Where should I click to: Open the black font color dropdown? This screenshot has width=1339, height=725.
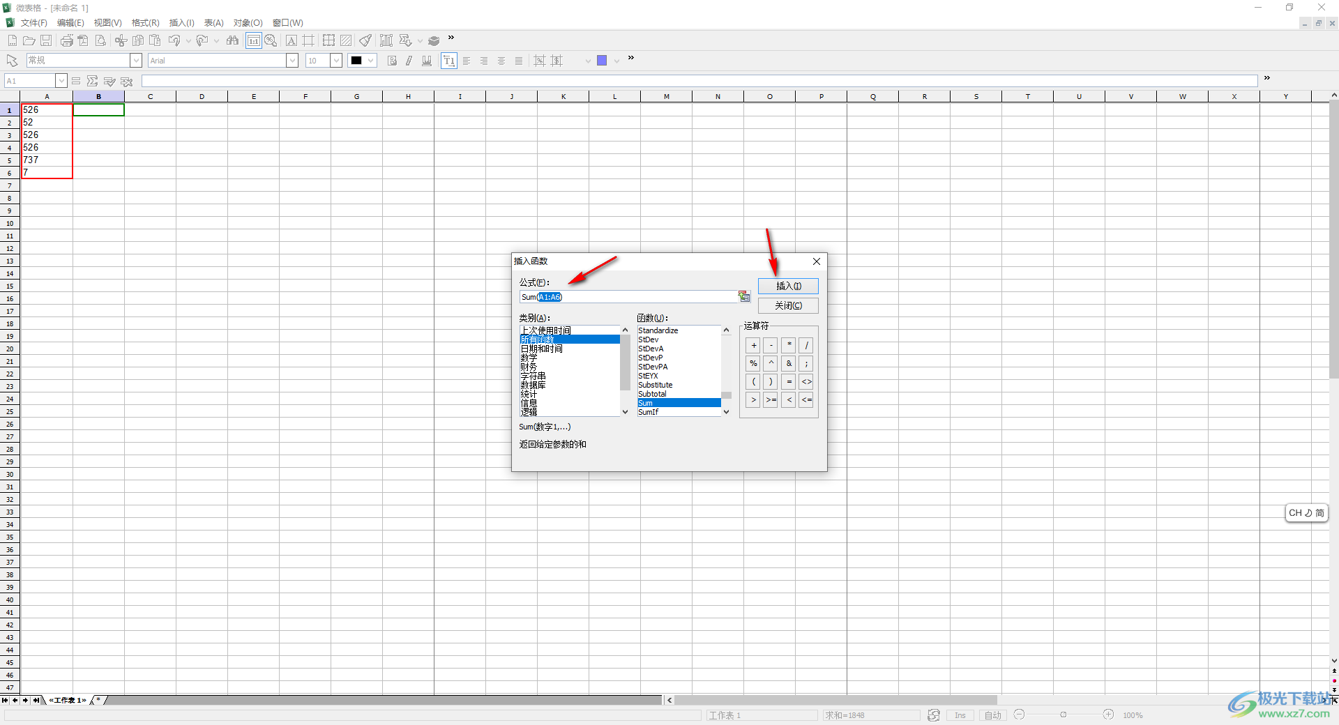coord(371,61)
